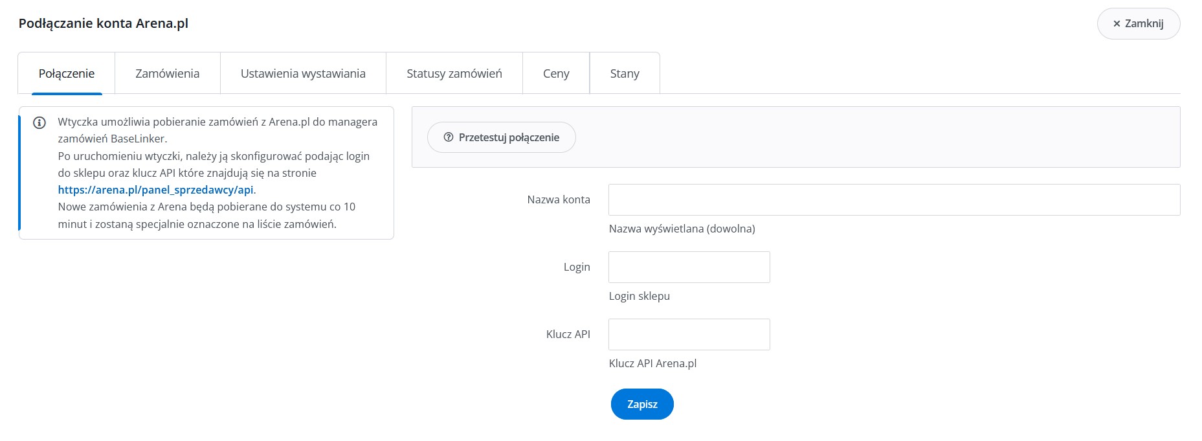
Task: Switch to the Połączenie tab
Action: pos(67,73)
